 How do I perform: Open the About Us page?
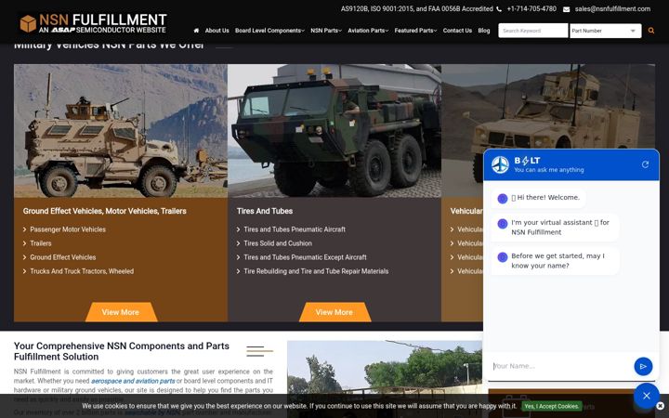point(216,31)
